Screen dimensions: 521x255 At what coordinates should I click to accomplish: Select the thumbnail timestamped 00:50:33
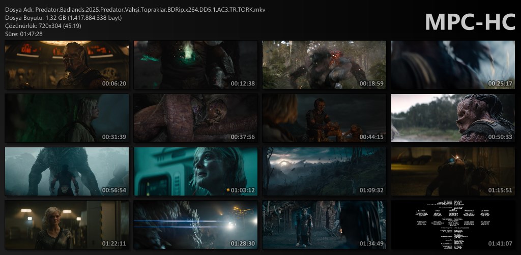pos(453,118)
